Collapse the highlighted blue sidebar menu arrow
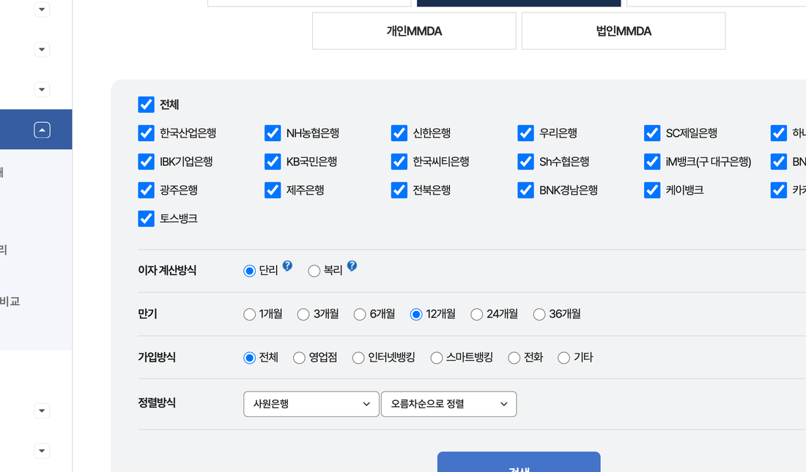Image resolution: width=806 pixels, height=472 pixels. [x=42, y=130]
